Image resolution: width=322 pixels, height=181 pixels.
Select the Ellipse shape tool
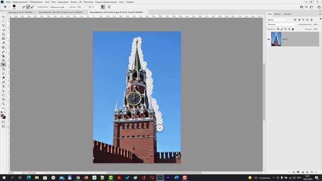click(x=4, y=95)
